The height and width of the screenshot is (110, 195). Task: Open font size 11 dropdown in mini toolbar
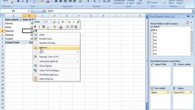(51, 22)
